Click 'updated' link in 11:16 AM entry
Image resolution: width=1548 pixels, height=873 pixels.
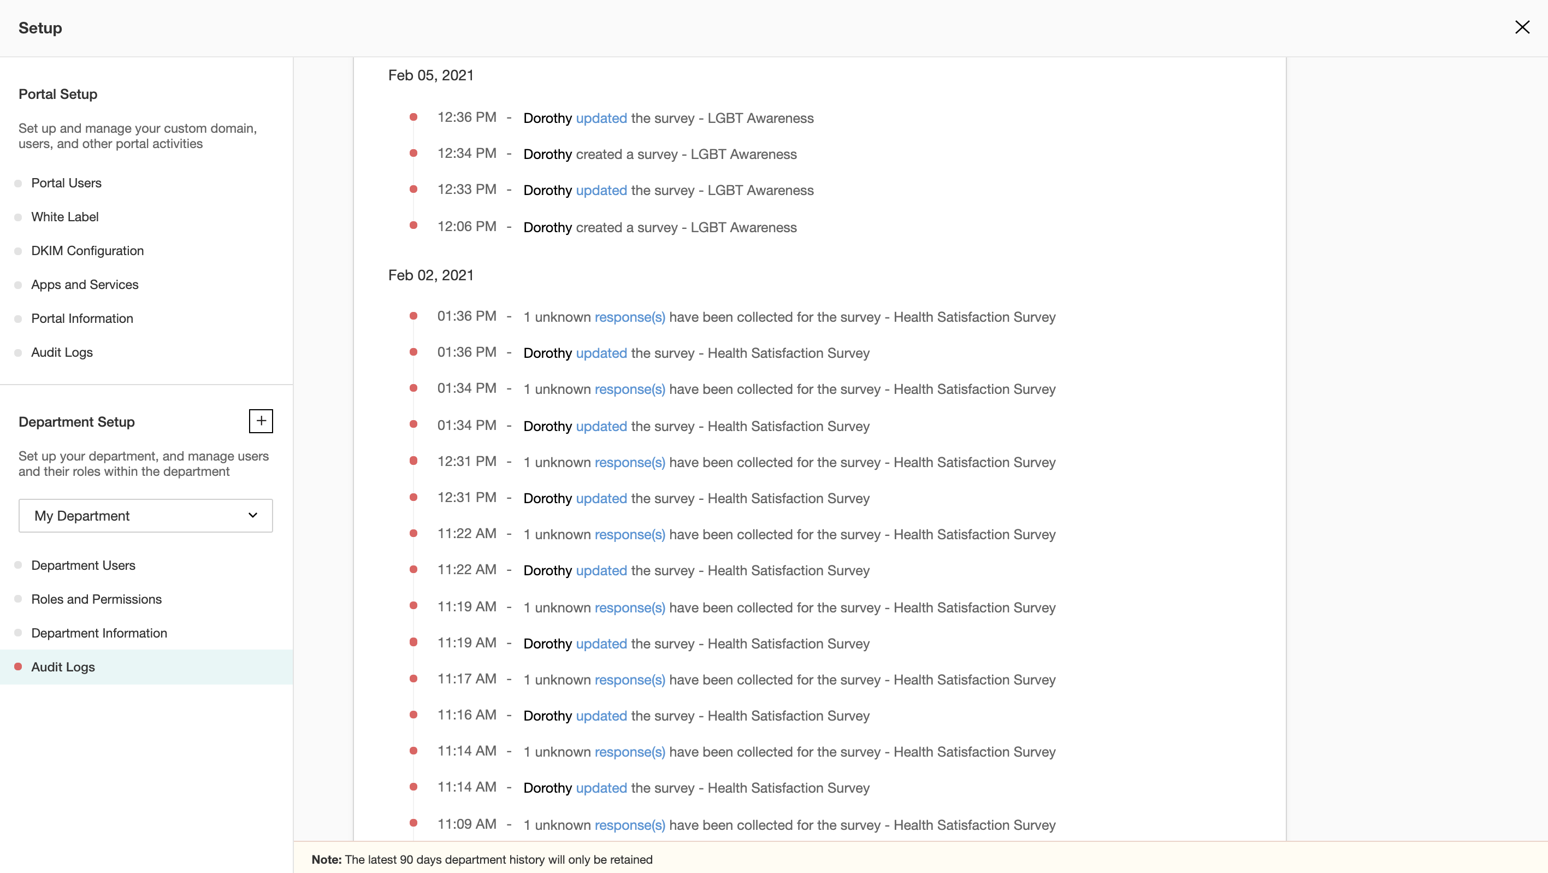point(601,716)
